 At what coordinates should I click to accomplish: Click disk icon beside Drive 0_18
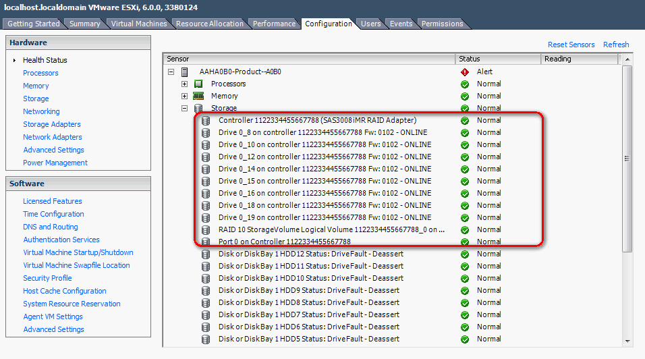206,206
